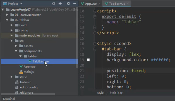
Task: Open Project panel settings gear
Action: pos(68,4)
